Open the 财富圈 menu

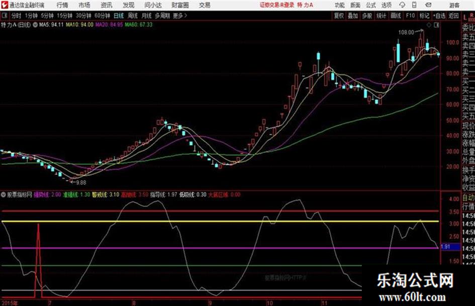tap(180, 5)
